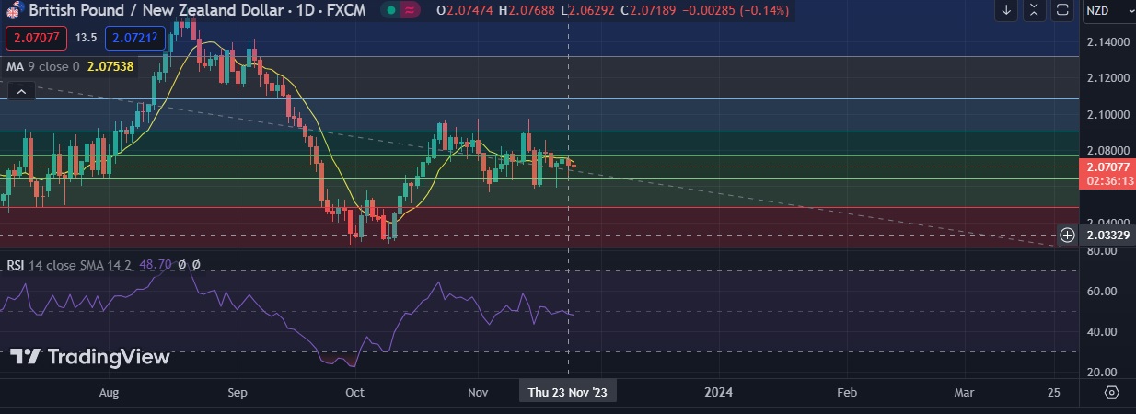Click the Aug label on time axis
This screenshot has width=1136, height=414.
coord(109,392)
